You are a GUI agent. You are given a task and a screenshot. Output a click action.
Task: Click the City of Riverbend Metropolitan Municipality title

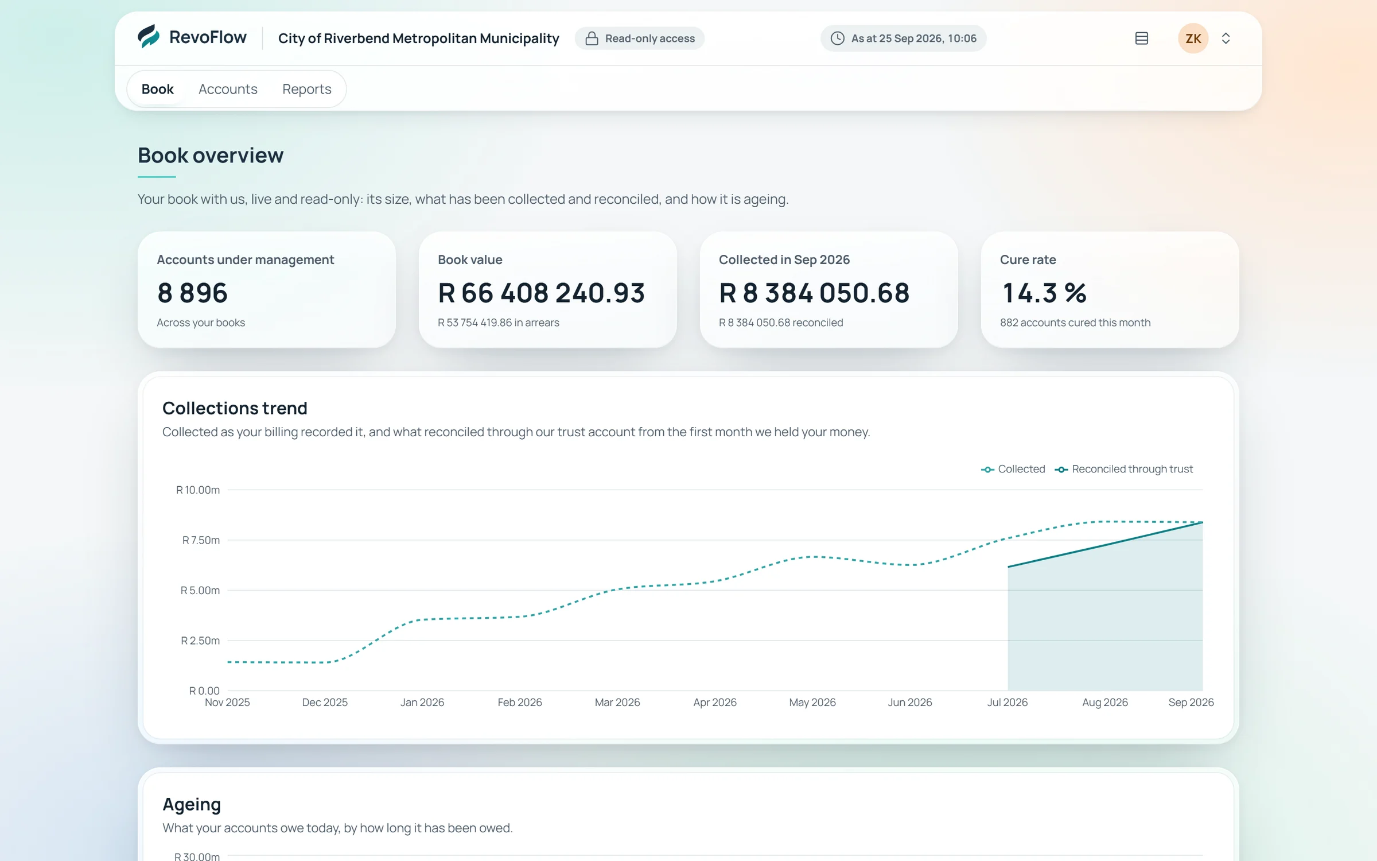pyautogui.click(x=419, y=38)
